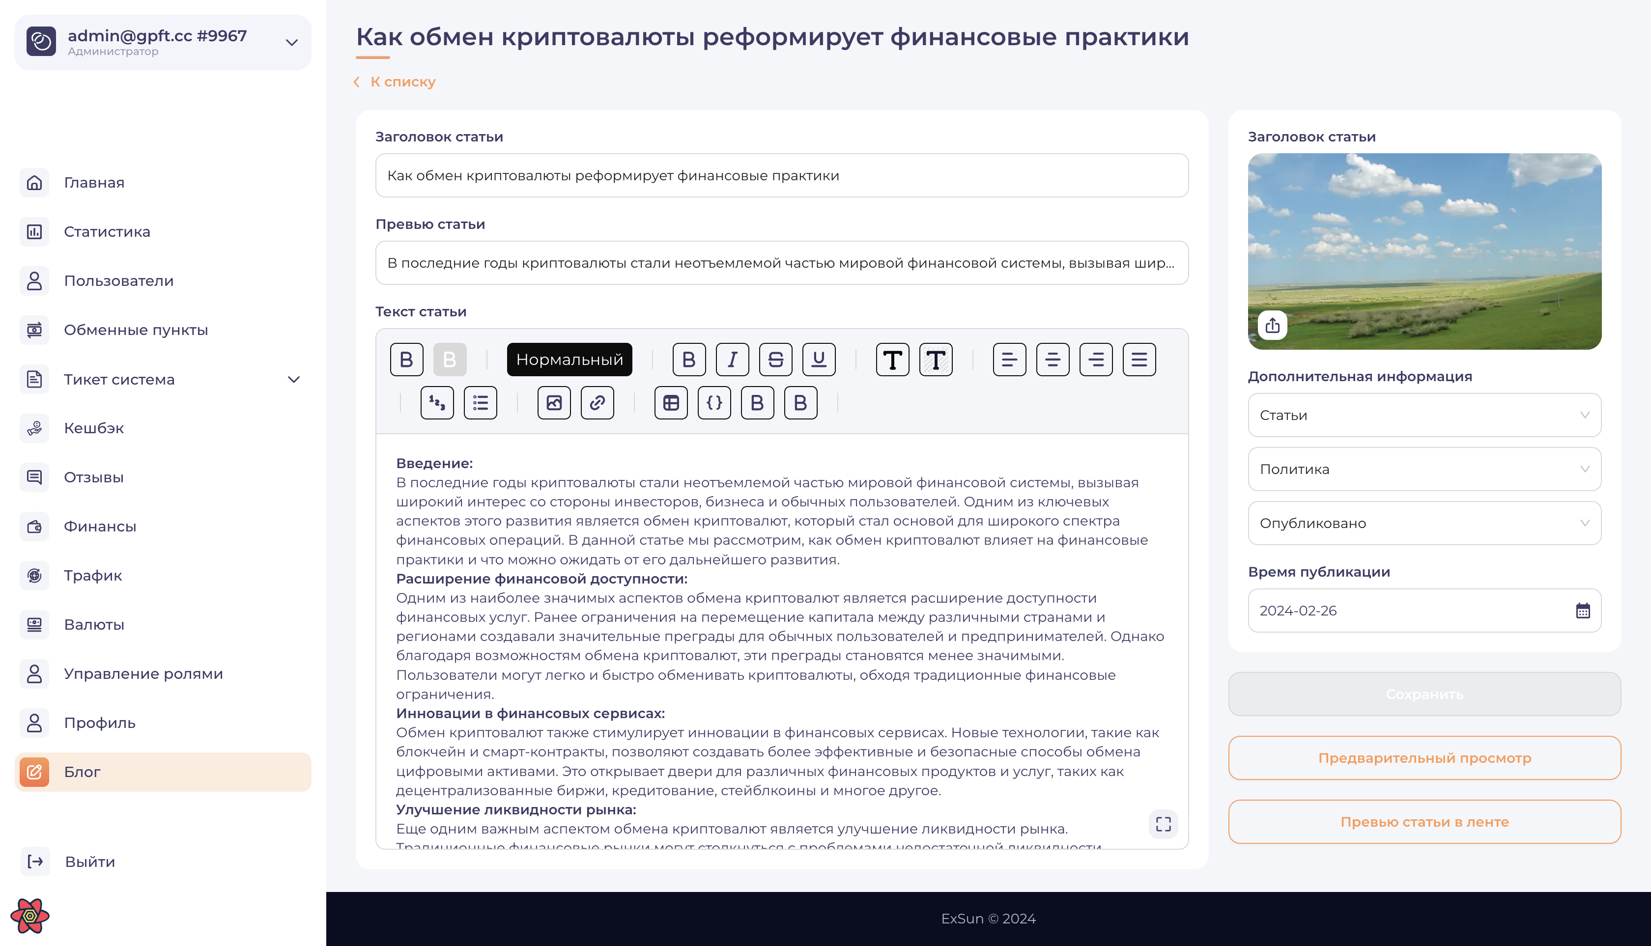Go to Кешбэк page
Screen dimensions: 1651x946
pos(163,428)
